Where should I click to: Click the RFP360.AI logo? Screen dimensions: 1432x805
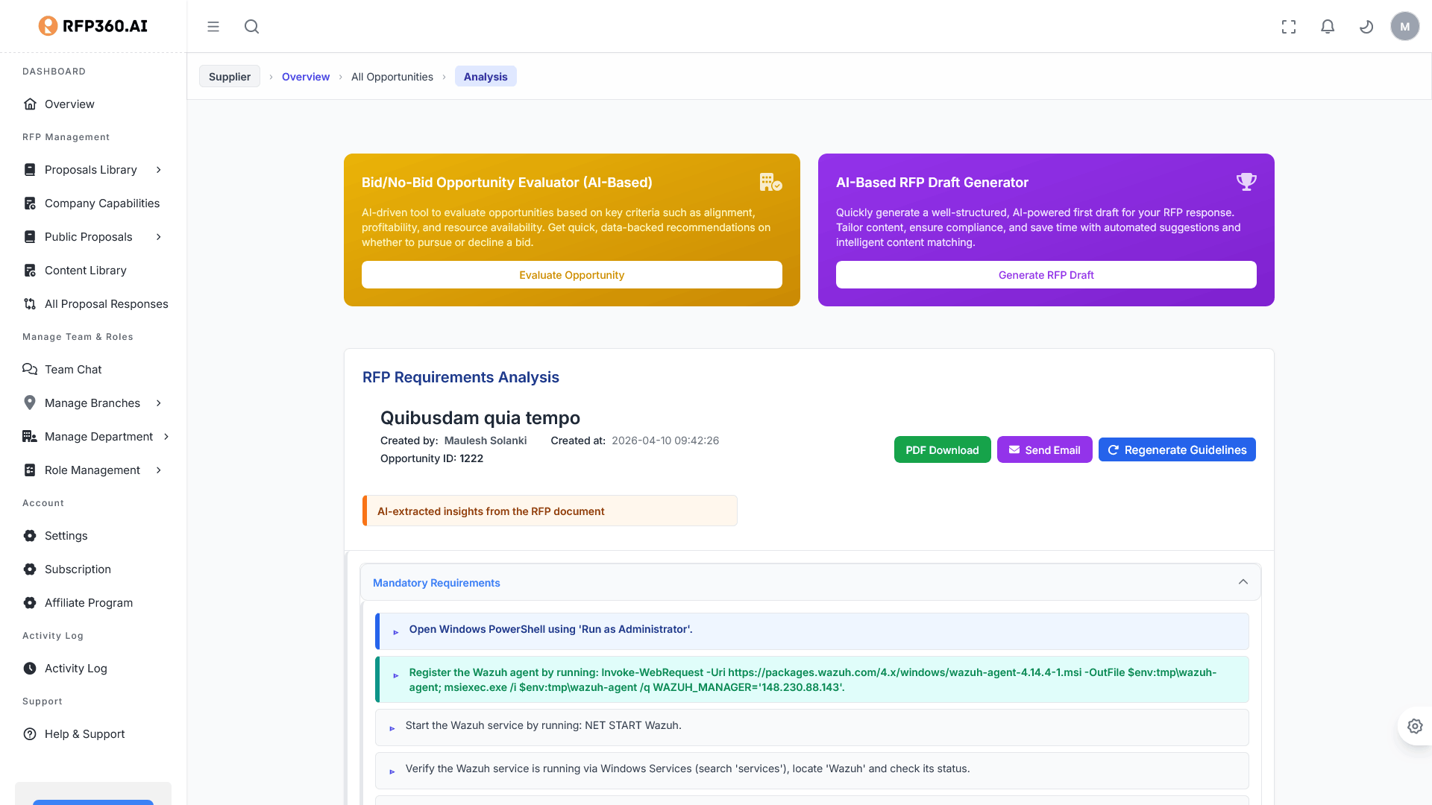(93, 26)
